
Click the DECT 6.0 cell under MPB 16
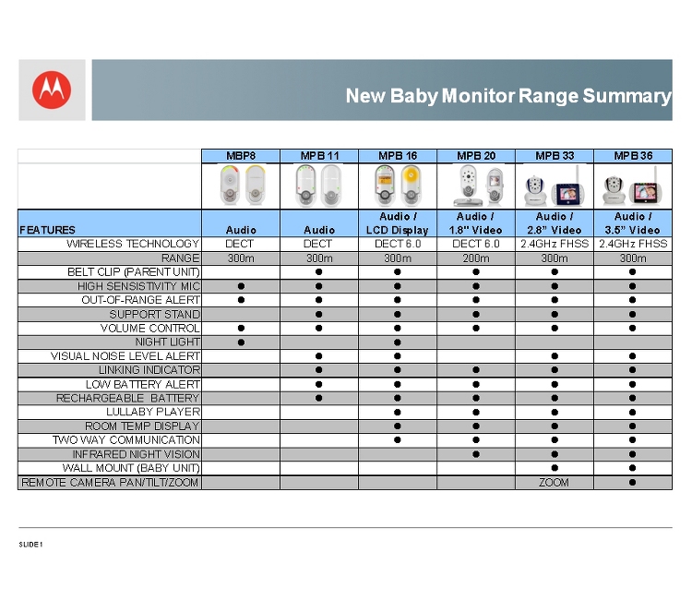tap(398, 244)
